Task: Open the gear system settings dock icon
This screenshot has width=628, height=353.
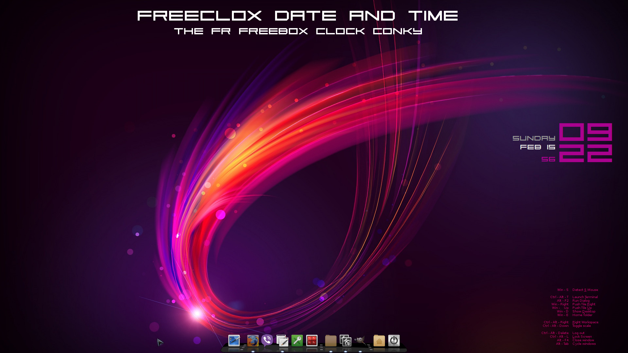Action: [x=345, y=341]
